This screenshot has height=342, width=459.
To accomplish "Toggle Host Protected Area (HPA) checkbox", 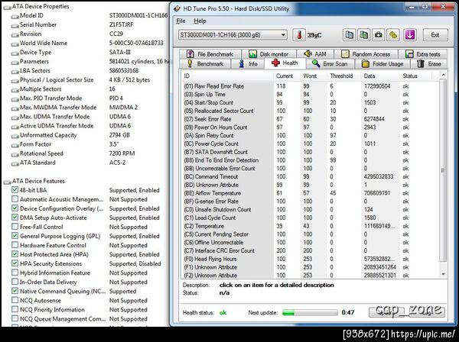I will click(15, 254).
